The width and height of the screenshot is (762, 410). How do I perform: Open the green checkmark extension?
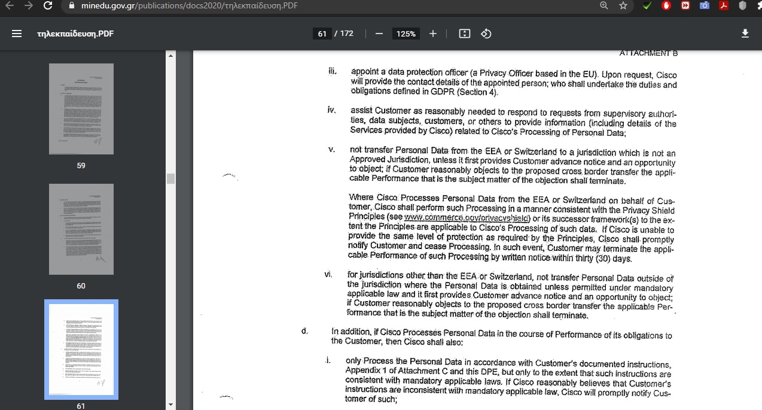click(x=647, y=5)
